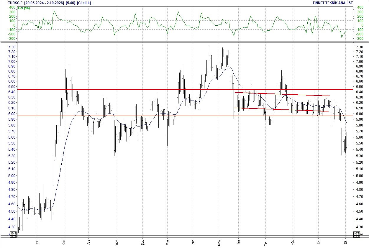Click 5.90 on the right price axis
The height and width of the screenshot is (248, 369).
coord(360,119)
